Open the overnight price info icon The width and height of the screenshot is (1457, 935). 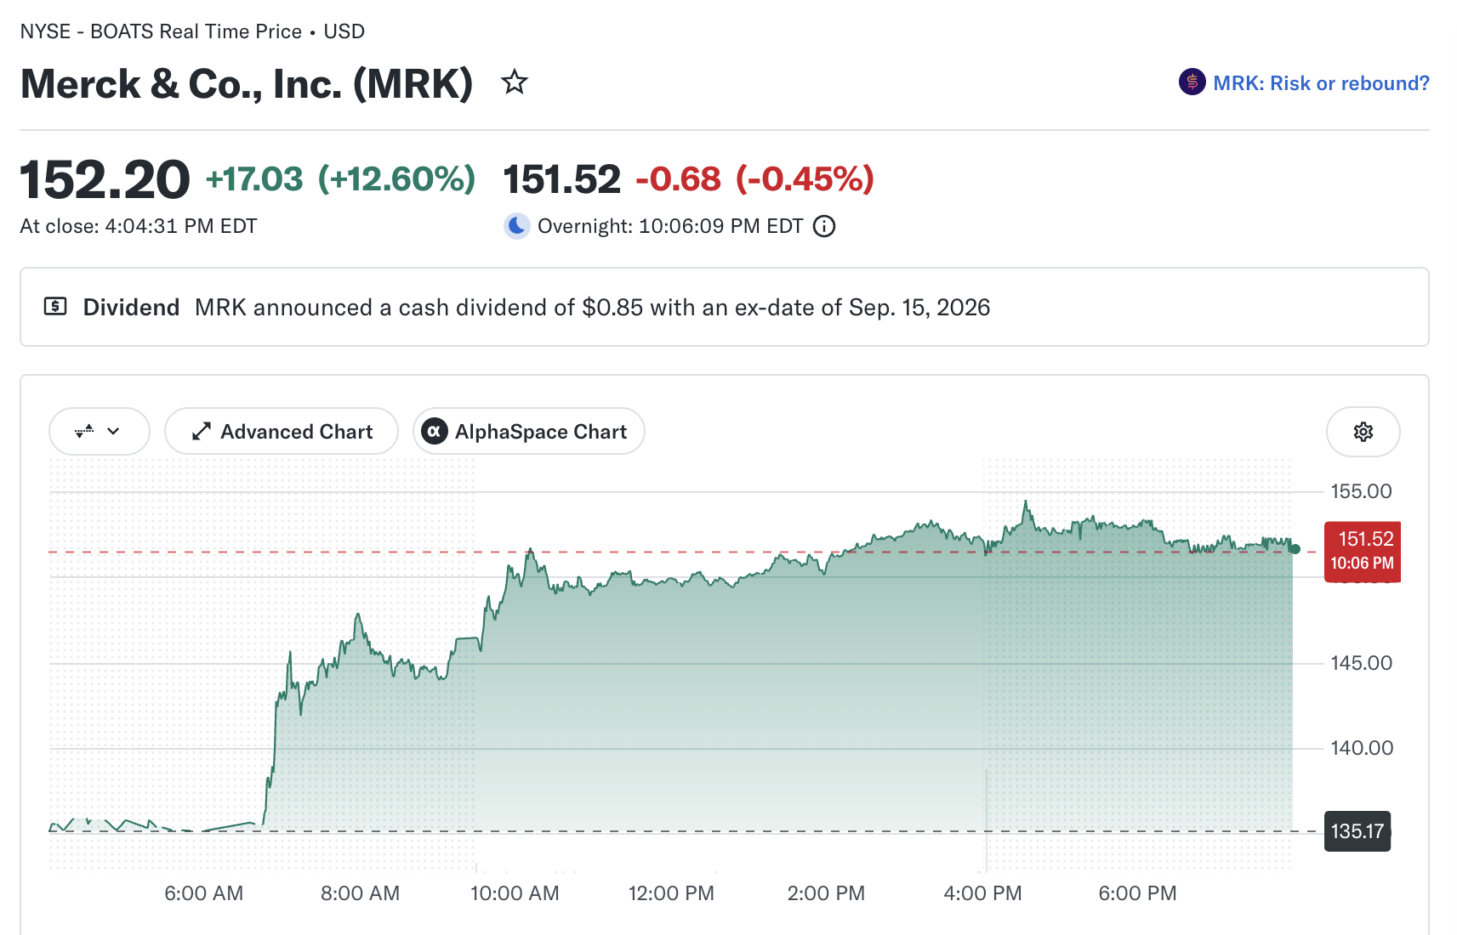(824, 226)
